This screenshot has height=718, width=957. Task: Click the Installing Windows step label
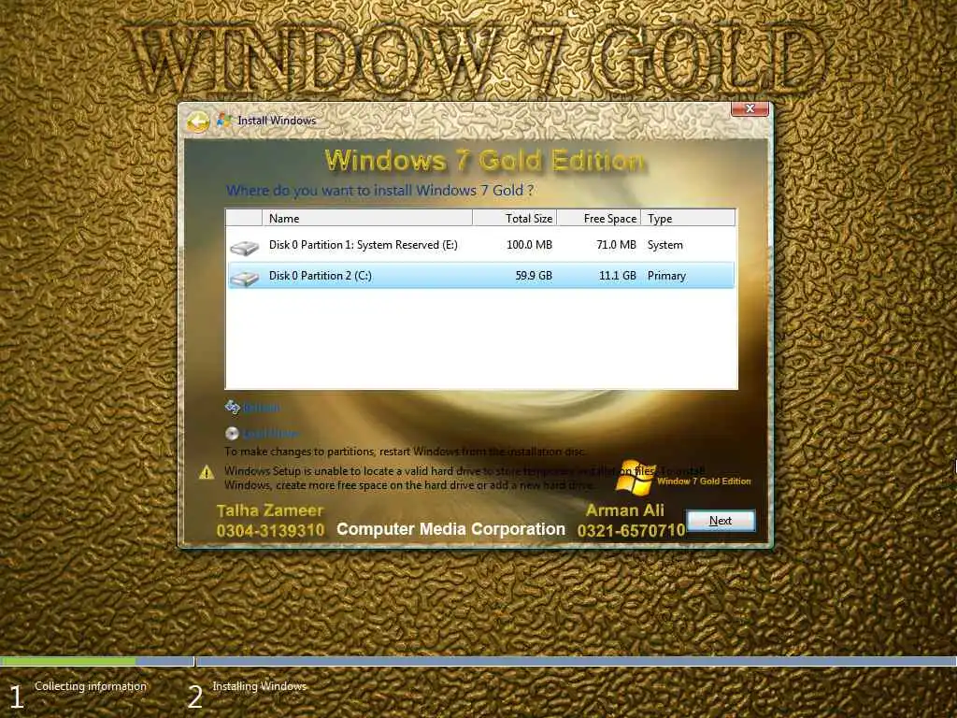point(260,686)
